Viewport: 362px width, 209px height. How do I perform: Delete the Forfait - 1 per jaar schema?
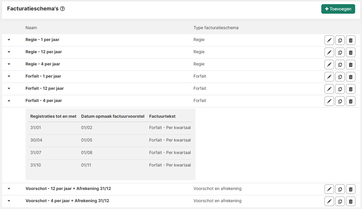tap(350, 77)
